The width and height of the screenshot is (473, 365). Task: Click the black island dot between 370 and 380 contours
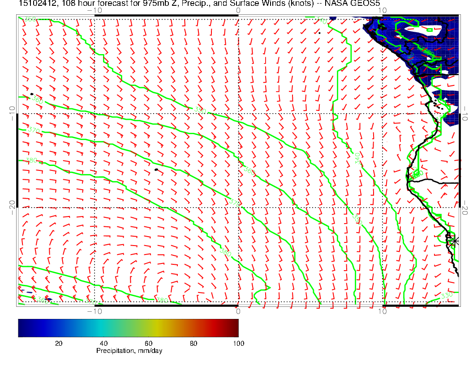156,170
